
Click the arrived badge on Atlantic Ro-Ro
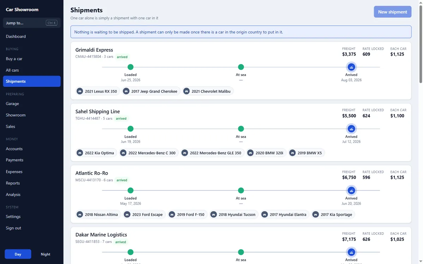(x=122, y=180)
